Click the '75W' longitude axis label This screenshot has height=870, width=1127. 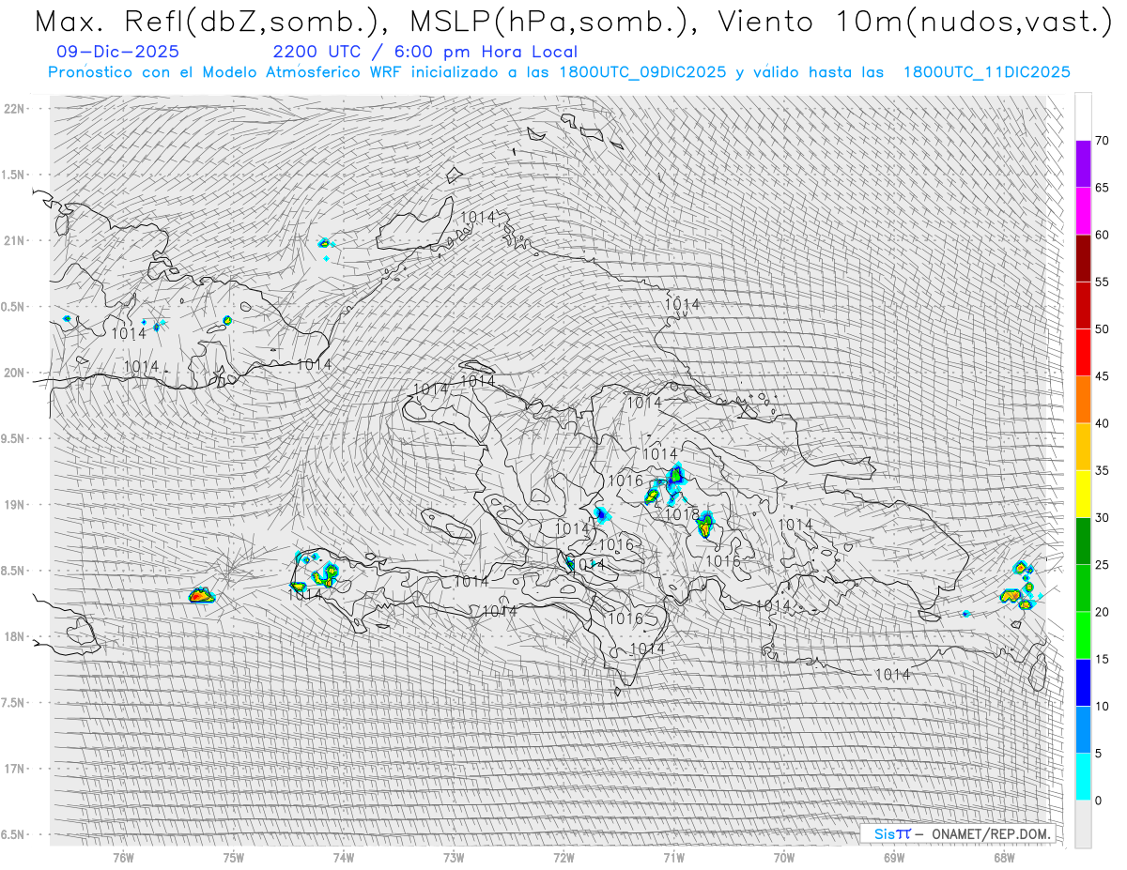coord(234,857)
